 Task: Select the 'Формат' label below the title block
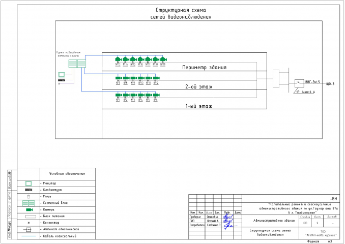[313, 241]
